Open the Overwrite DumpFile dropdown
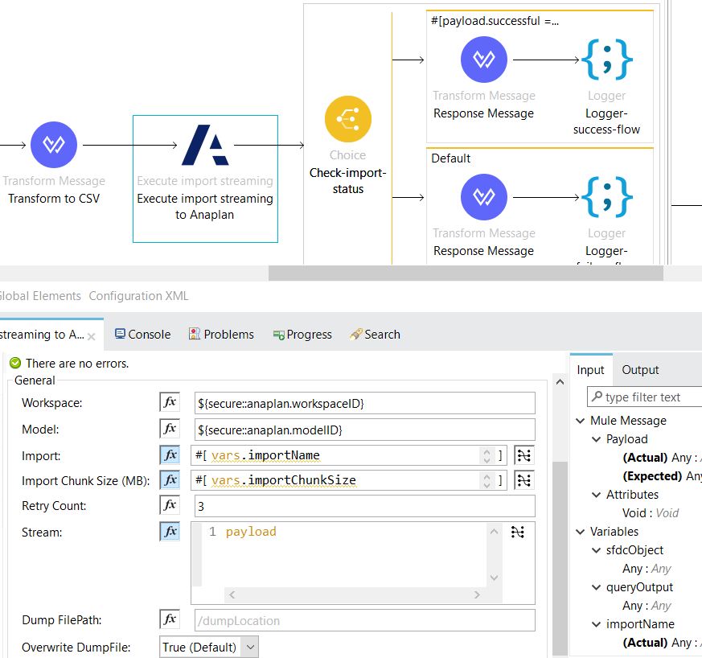The width and height of the screenshot is (702, 658). tap(208, 647)
